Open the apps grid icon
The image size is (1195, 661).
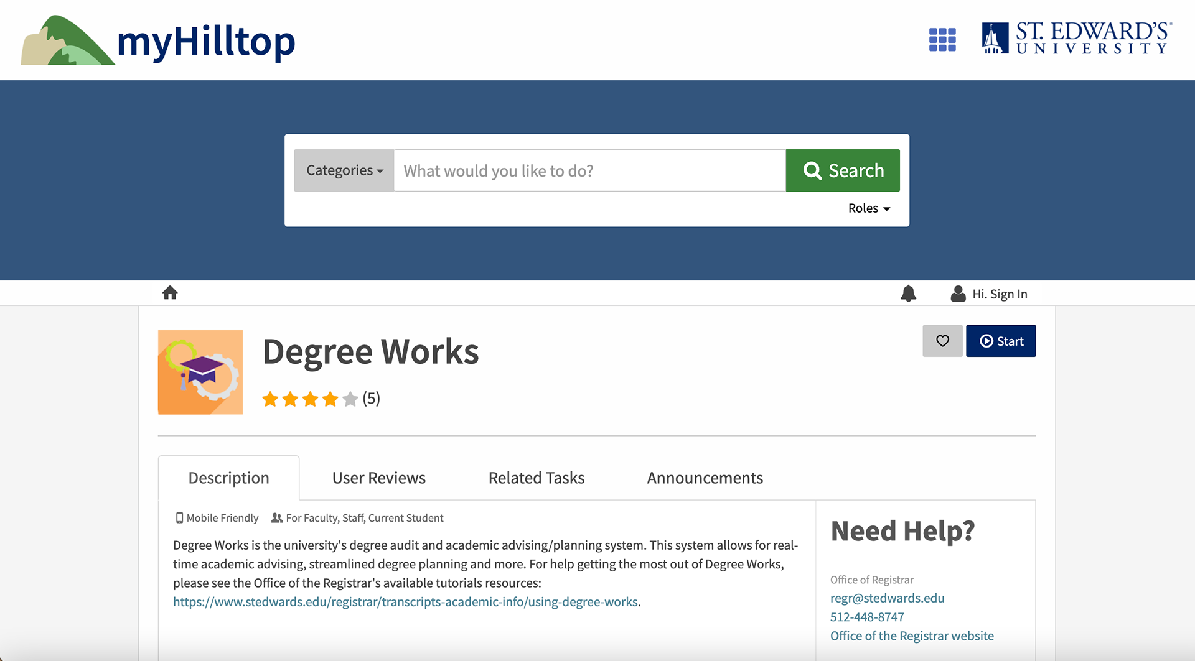click(x=942, y=40)
